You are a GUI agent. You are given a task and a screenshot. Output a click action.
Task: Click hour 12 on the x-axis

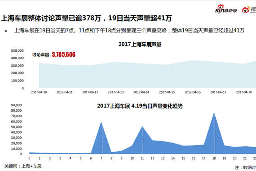(x=153, y=158)
